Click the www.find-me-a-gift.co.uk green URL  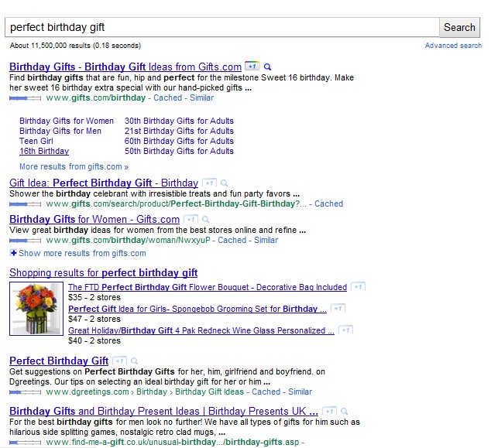tap(173, 442)
